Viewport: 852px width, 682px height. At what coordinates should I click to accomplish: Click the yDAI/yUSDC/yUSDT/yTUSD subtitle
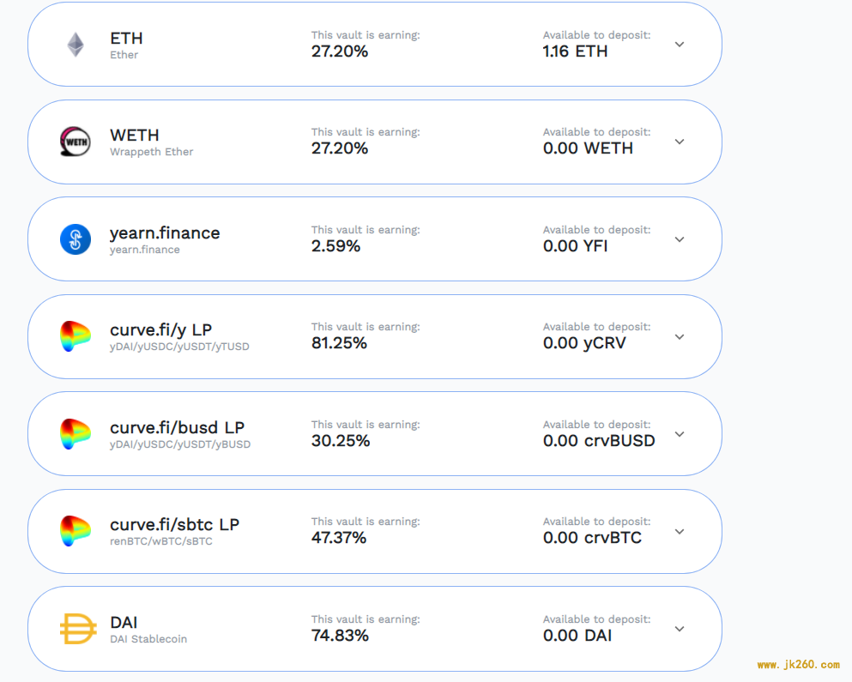point(180,347)
